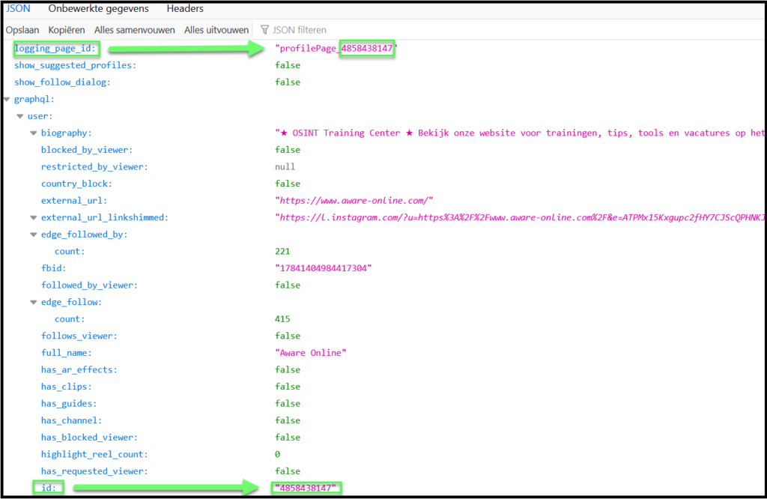Screen dimensions: 767x499
Task: Collapse the biography twisty arrow
Action: pyautogui.click(x=34, y=133)
